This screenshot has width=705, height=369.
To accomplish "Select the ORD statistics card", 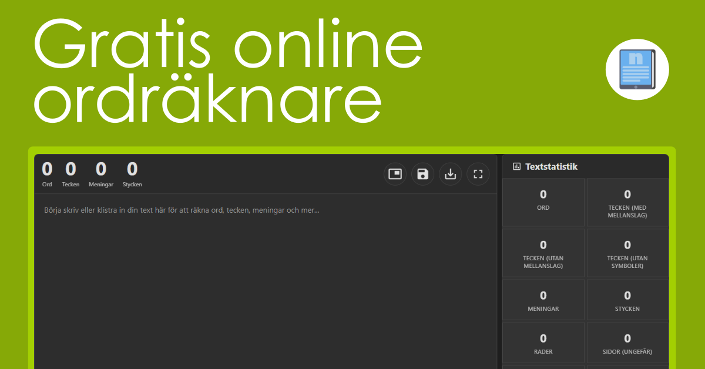I will click(543, 202).
